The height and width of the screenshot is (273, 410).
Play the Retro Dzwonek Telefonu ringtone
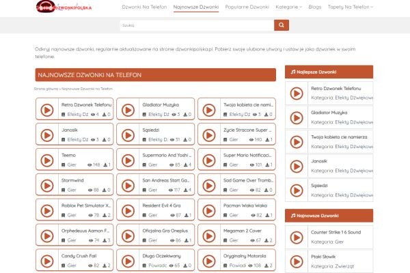pos(47,109)
